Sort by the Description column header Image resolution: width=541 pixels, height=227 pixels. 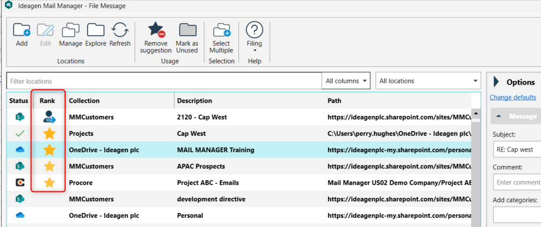195,101
